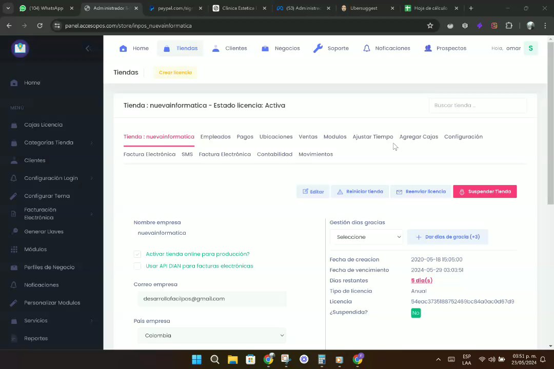Open the panel logo at sidebar top
554x369 pixels.
[20, 48]
